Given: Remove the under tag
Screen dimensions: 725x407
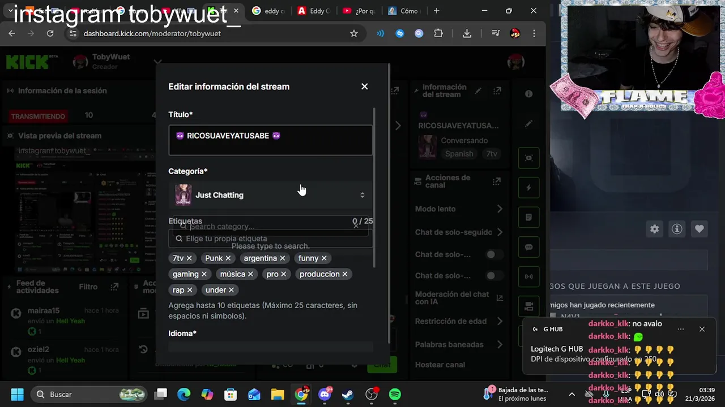Looking at the screenshot, I should pos(231,290).
